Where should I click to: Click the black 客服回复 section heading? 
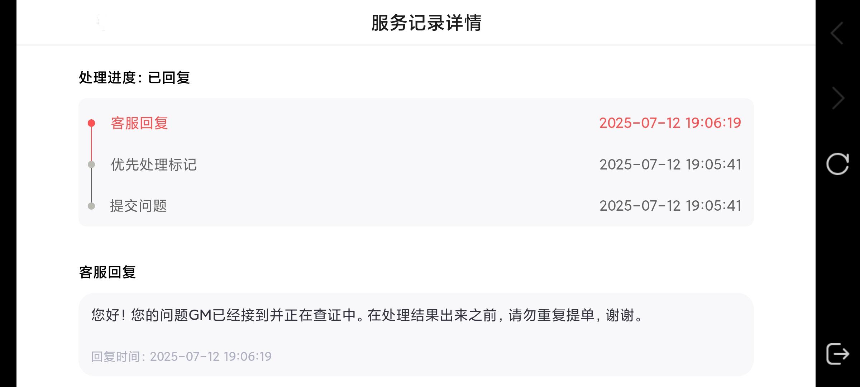(107, 272)
